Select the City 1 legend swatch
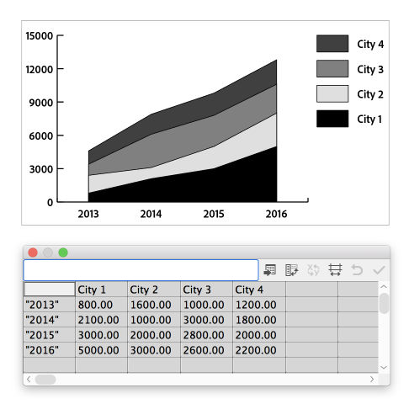 point(332,119)
